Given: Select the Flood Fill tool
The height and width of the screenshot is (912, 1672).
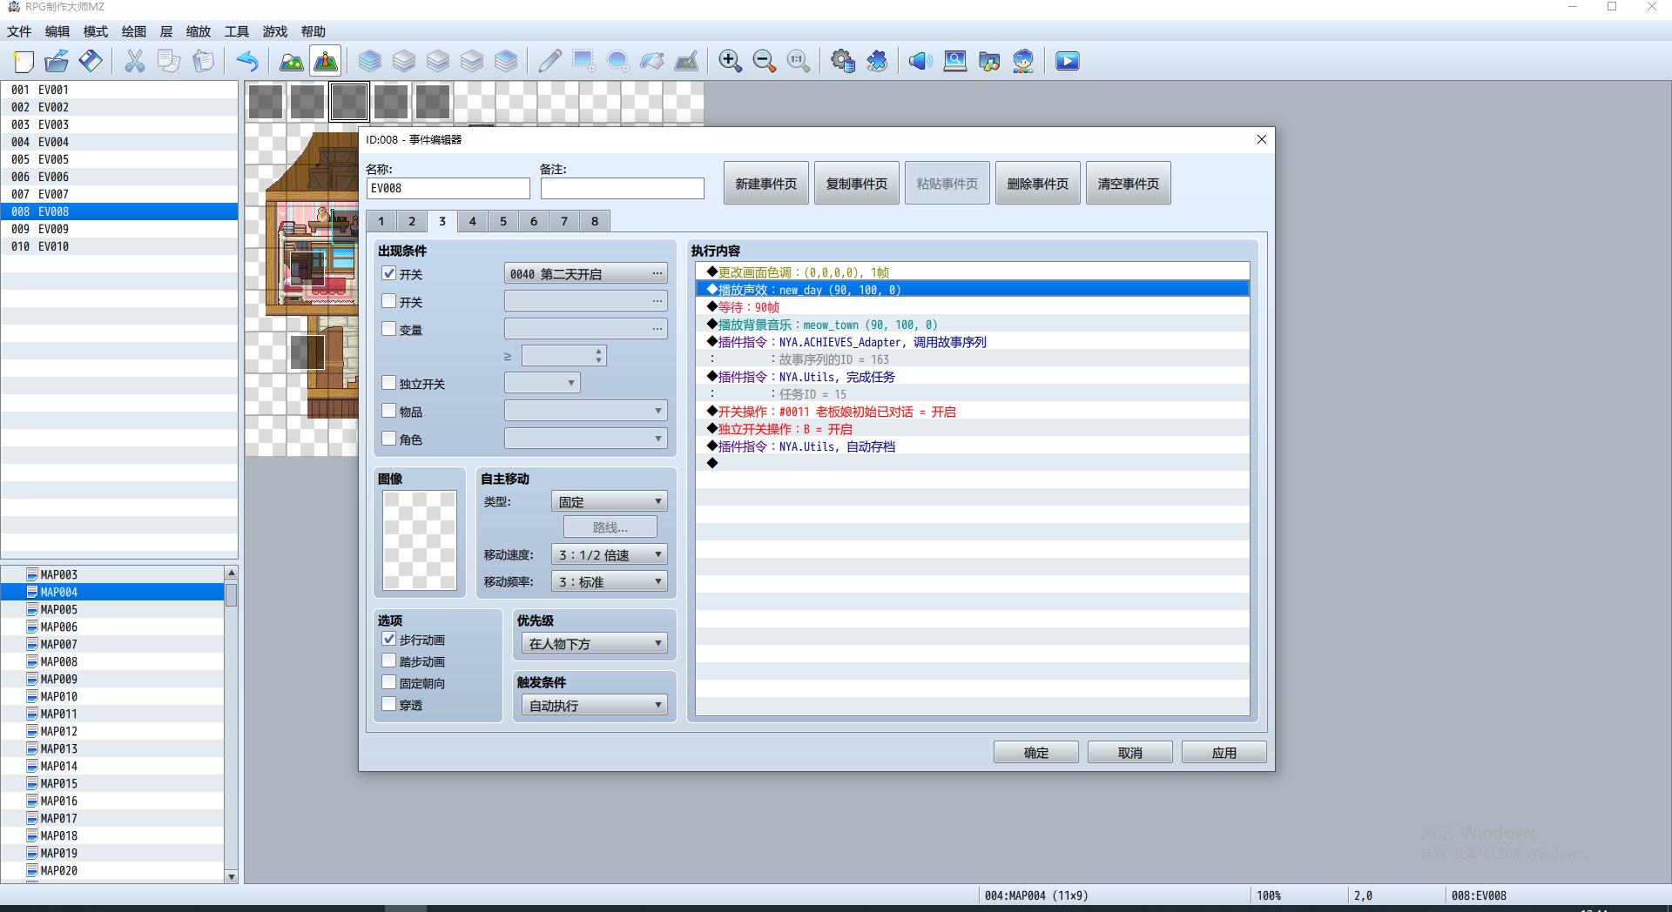Looking at the screenshot, I should (x=651, y=61).
